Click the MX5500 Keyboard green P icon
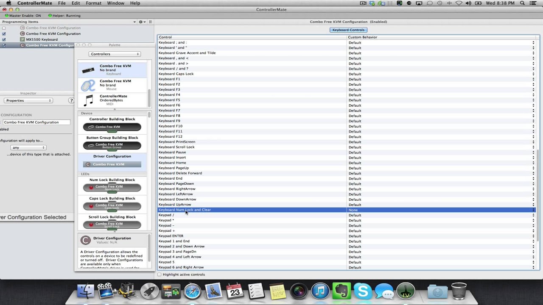The image size is (543, 305). click(x=22, y=39)
